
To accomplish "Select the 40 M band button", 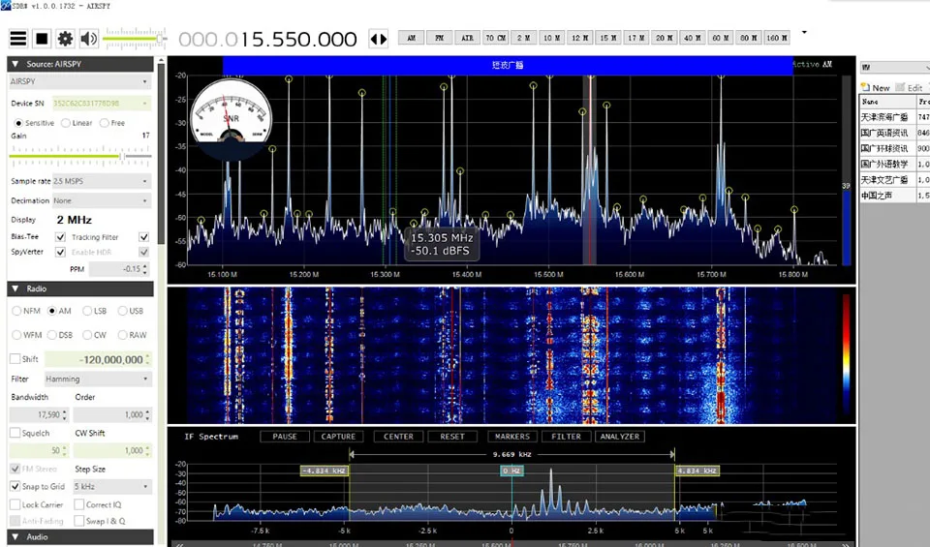I will point(692,38).
